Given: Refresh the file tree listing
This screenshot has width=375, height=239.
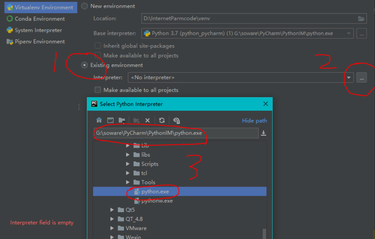Looking at the screenshot, I should pos(162,120).
